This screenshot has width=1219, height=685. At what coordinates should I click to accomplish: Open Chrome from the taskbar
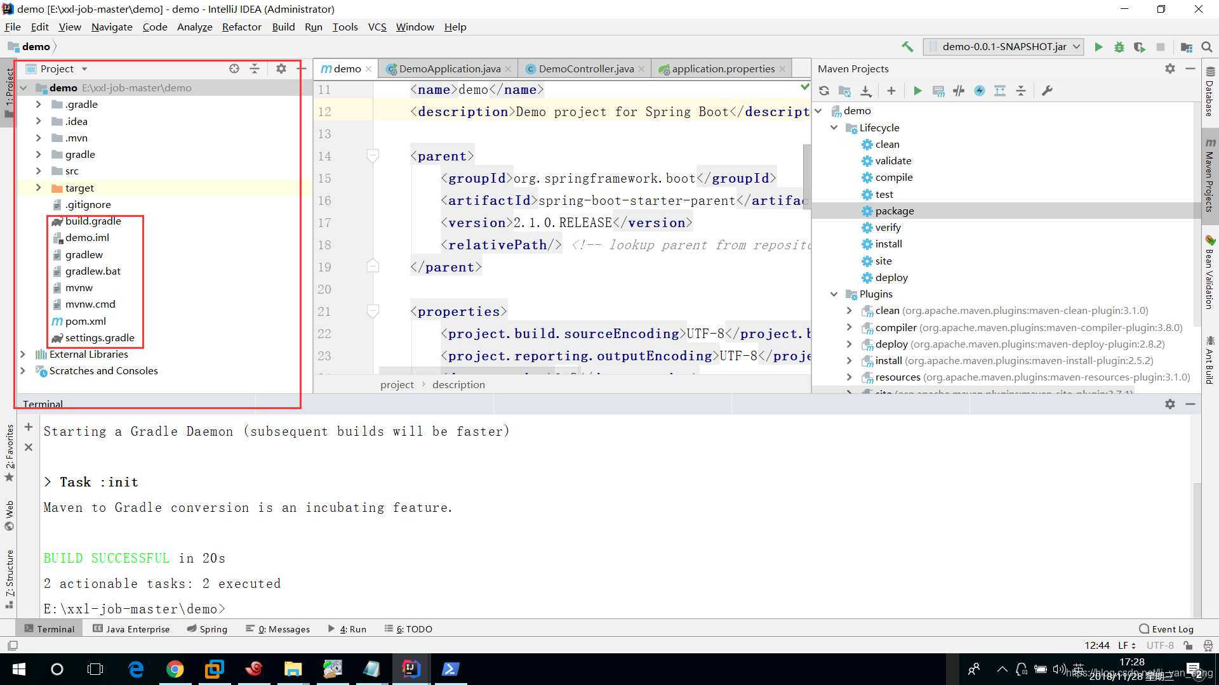tap(175, 669)
